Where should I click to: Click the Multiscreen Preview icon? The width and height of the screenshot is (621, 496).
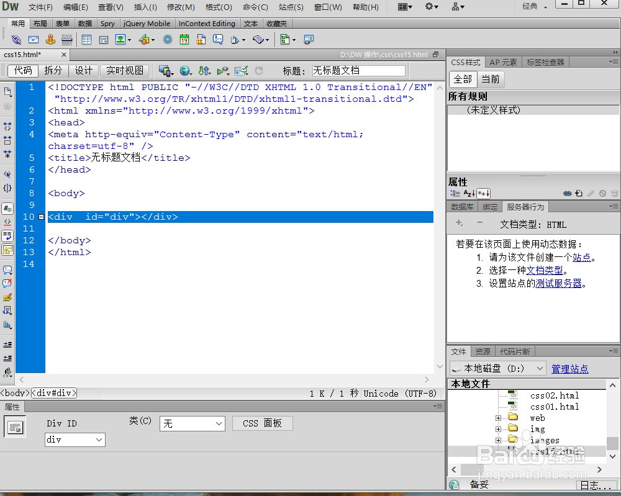tap(163, 70)
